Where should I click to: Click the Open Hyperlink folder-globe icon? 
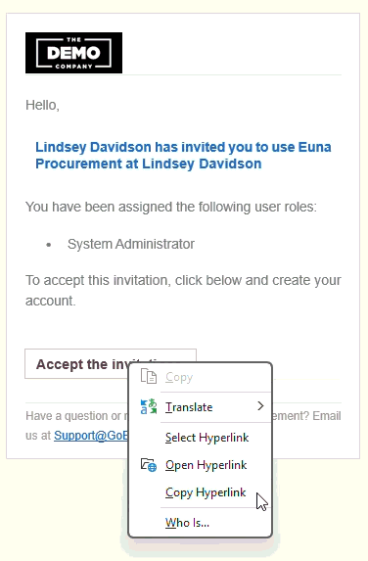(x=149, y=465)
